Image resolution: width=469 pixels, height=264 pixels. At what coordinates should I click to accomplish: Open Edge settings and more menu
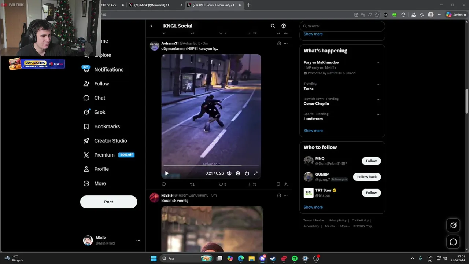[x=440, y=15]
